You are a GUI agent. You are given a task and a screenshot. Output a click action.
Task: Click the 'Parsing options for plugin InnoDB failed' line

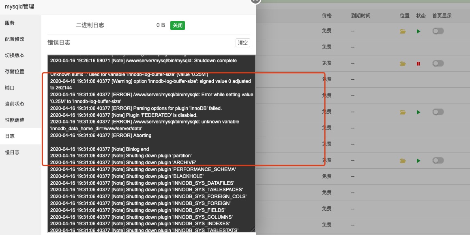[136, 108]
